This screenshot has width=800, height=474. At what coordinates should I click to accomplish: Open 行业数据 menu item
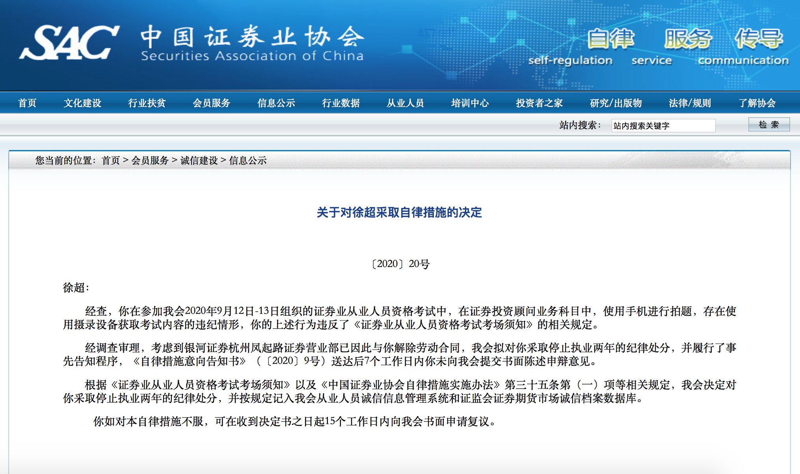(x=341, y=103)
